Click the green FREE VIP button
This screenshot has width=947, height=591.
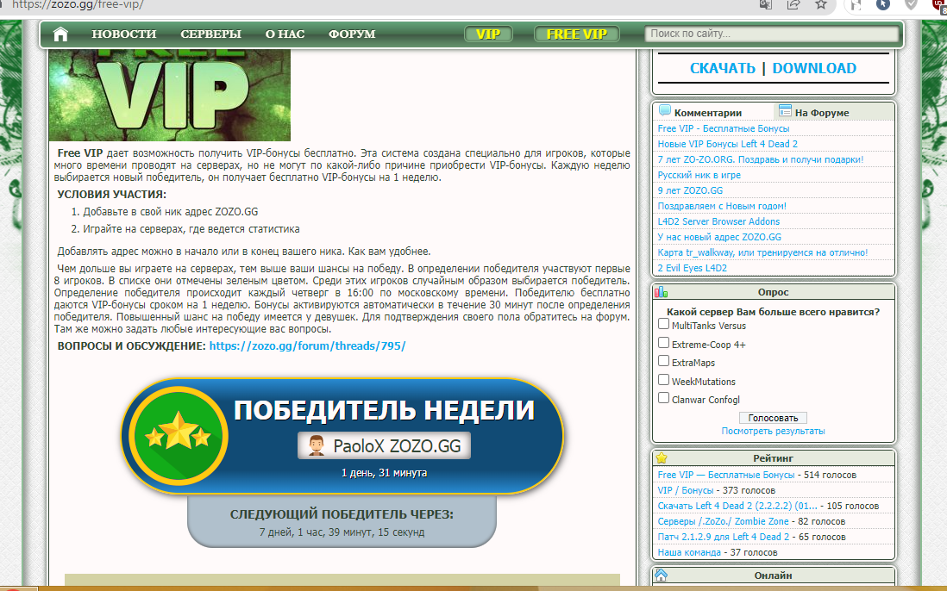click(576, 34)
